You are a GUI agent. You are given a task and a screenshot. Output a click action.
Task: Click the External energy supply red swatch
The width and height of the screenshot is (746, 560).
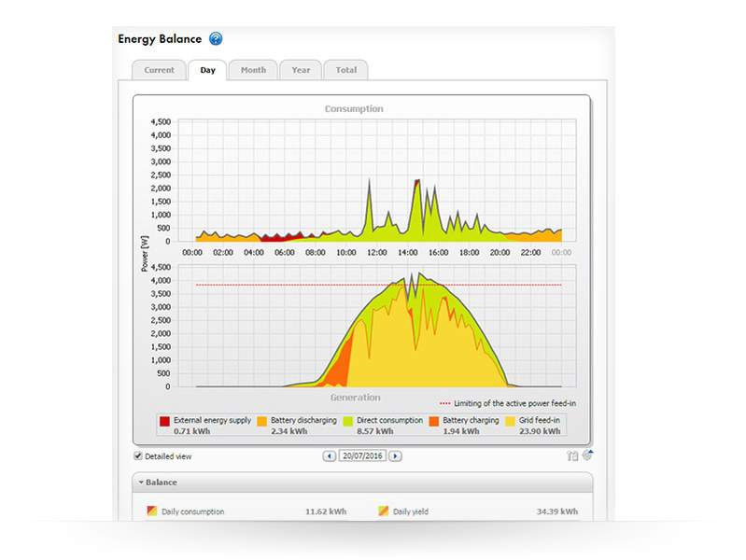pyautogui.click(x=165, y=422)
